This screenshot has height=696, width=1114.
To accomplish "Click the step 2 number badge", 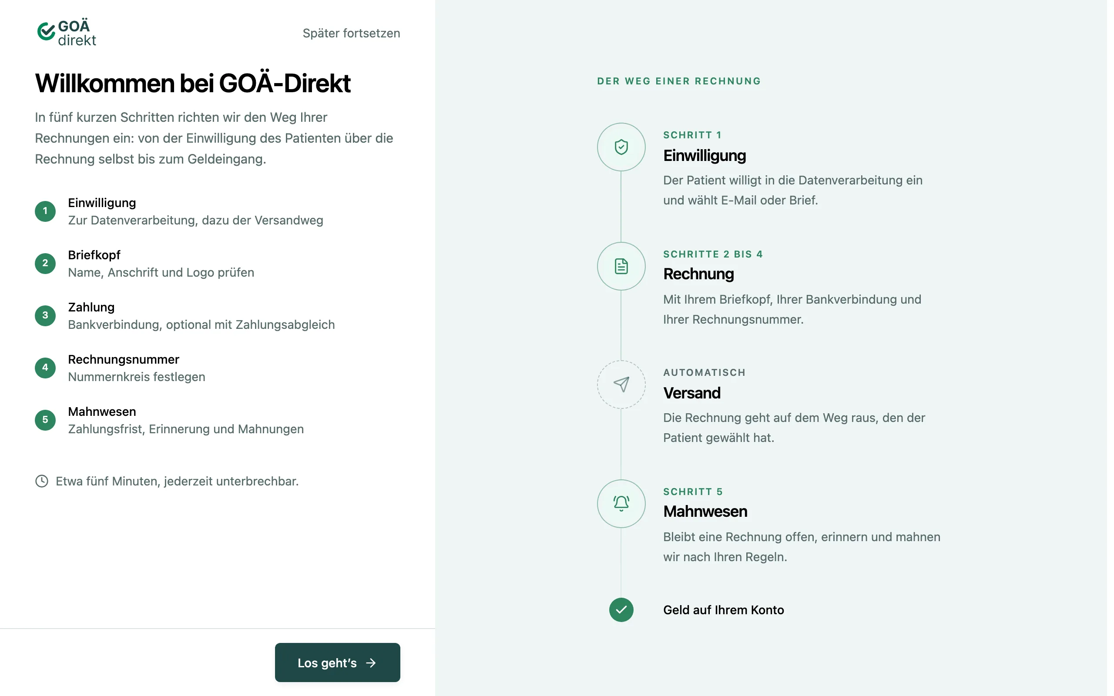I will point(45,263).
